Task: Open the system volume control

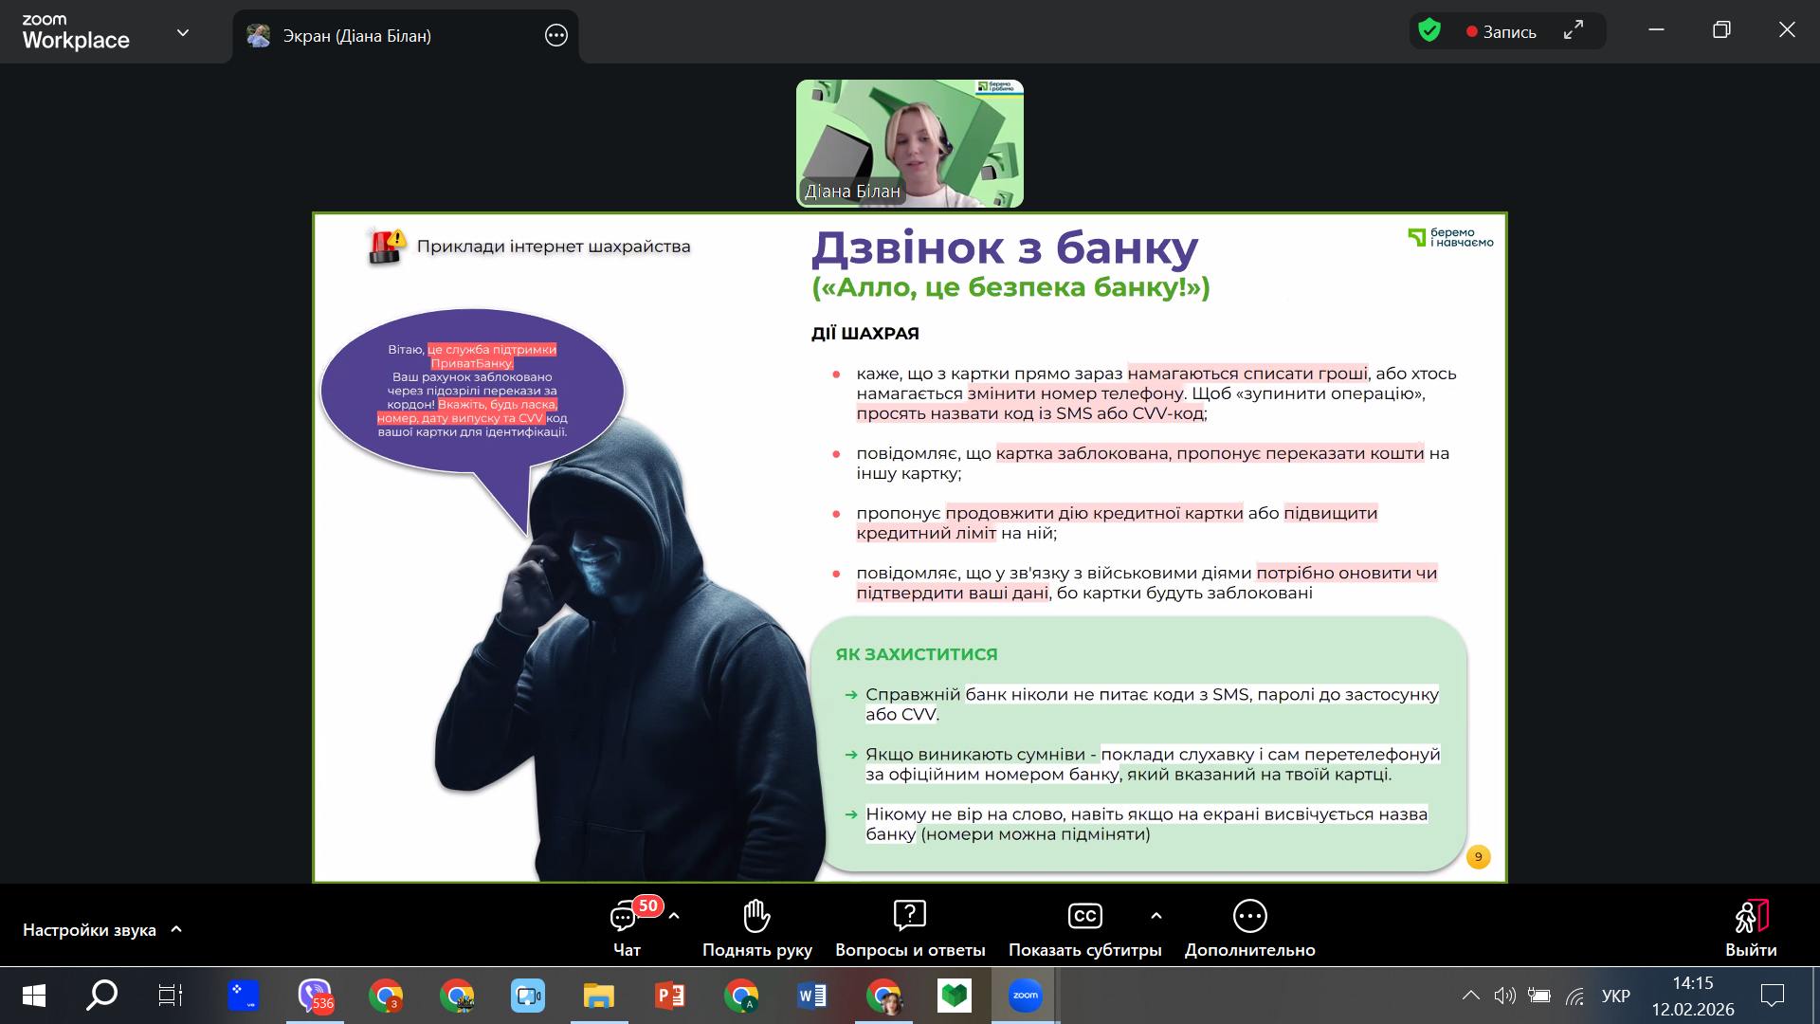Action: click(x=1504, y=996)
